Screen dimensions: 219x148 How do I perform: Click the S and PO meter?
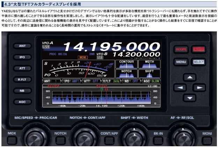click(x=79, y=69)
